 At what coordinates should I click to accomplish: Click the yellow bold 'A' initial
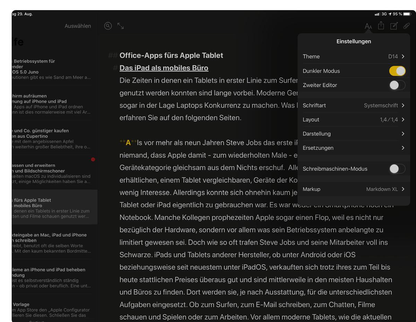128,143
